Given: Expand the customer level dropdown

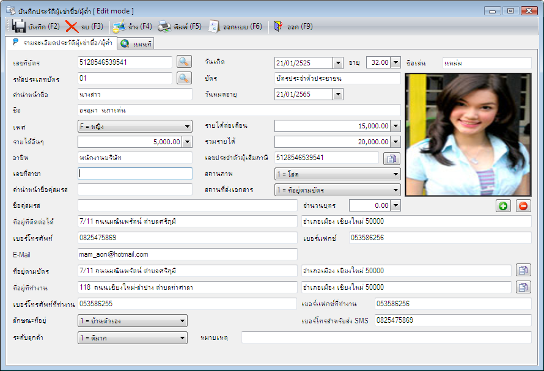Looking at the screenshot, I should coord(133,337).
